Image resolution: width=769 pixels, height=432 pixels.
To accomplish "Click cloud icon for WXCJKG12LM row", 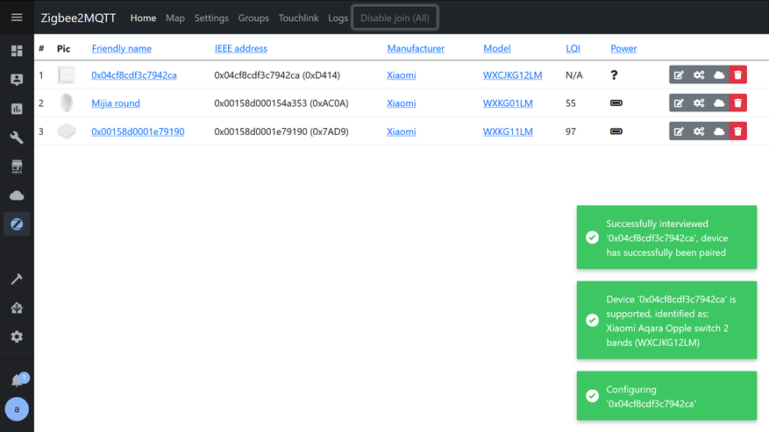I will click(719, 75).
